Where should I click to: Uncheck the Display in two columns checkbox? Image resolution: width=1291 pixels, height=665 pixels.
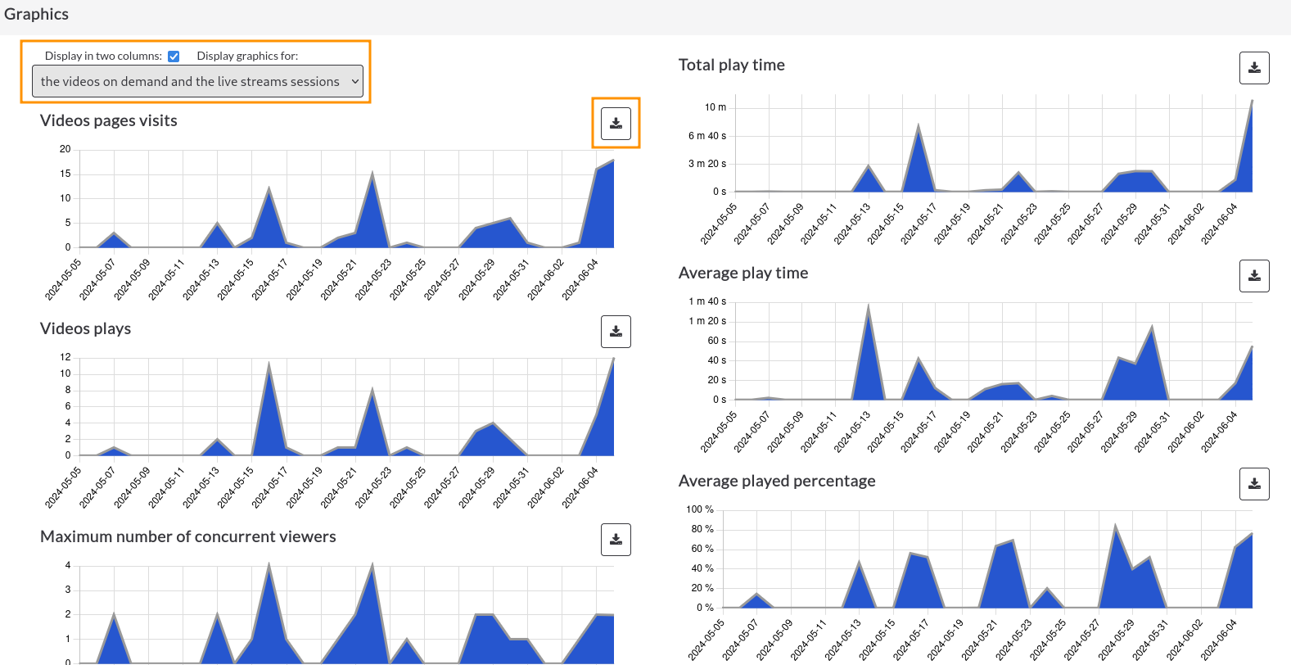[174, 57]
